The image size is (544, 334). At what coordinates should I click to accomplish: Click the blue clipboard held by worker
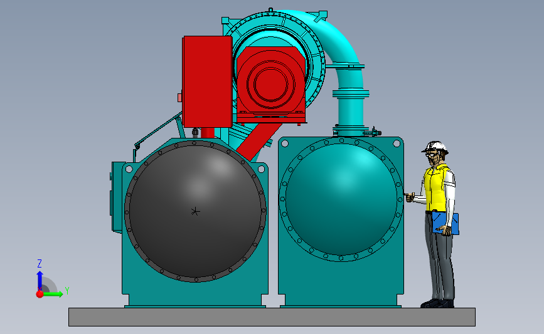coord(445,224)
